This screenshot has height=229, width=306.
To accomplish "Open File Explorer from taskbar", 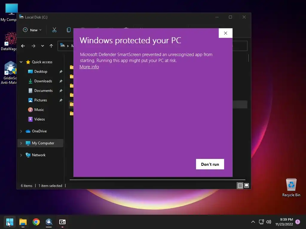I will 23,222.
